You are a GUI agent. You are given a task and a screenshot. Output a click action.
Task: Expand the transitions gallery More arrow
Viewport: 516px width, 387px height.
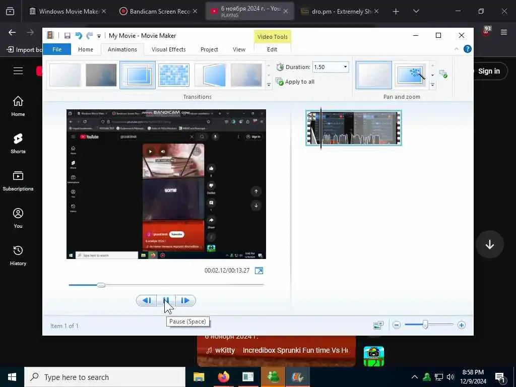[x=269, y=85]
